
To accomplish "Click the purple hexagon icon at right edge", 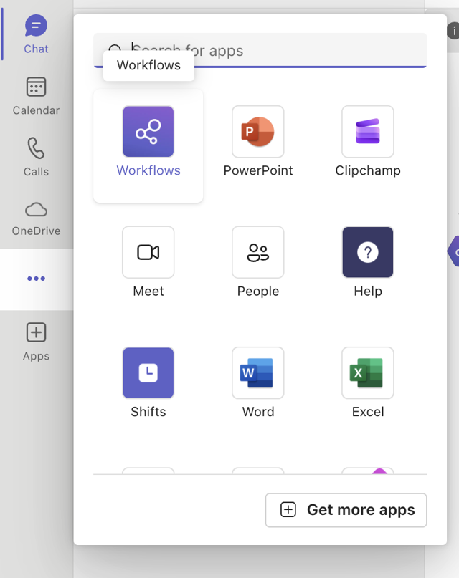I will click(x=453, y=251).
